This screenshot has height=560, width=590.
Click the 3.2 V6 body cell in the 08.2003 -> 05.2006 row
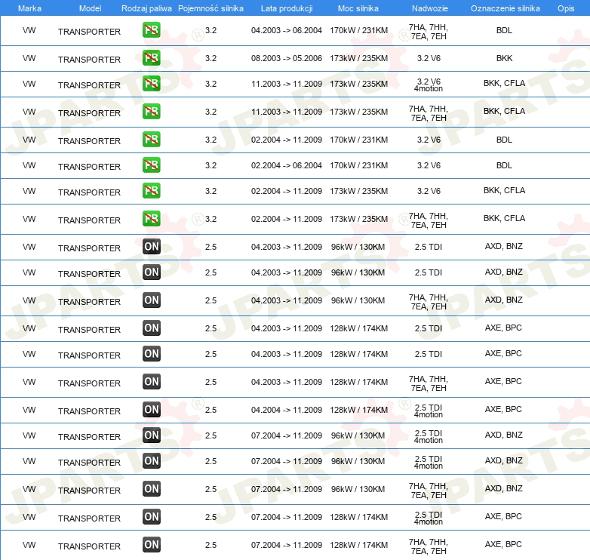[x=429, y=58]
